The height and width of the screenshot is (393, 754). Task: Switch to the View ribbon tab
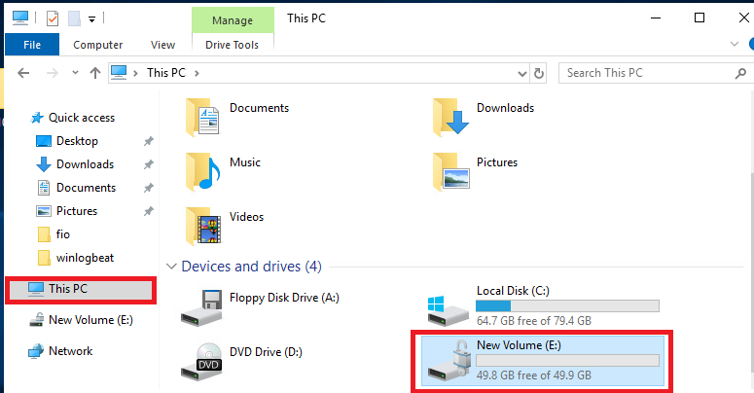pos(162,45)
